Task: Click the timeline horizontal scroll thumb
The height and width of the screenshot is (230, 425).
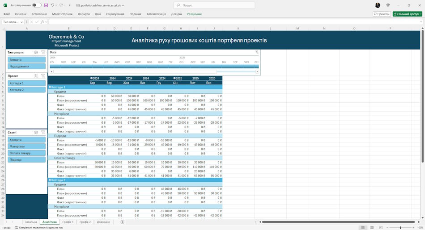Action: tap(135, 72)
